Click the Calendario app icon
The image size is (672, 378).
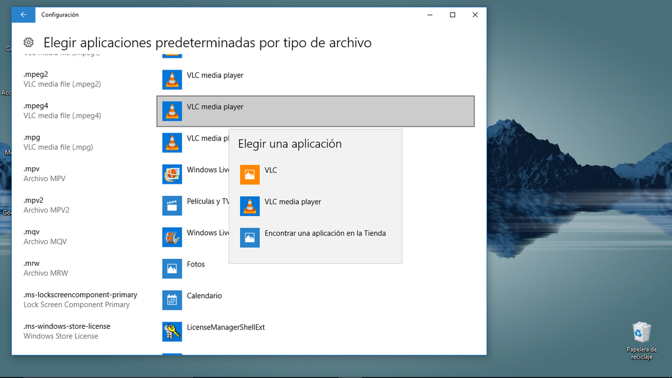pos(172,300)
